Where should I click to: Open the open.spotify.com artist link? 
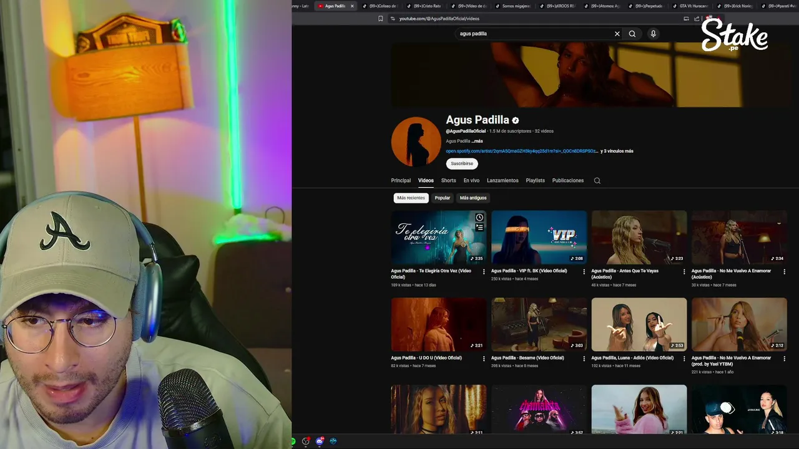click(x=522, y=151)
